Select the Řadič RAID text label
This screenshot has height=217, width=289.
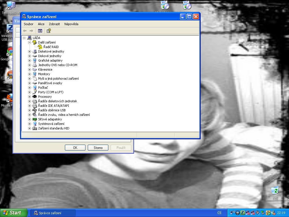click(51, 47)
